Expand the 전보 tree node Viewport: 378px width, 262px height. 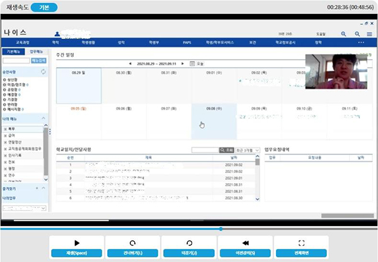pyautogui.click(x=5, y=162)
